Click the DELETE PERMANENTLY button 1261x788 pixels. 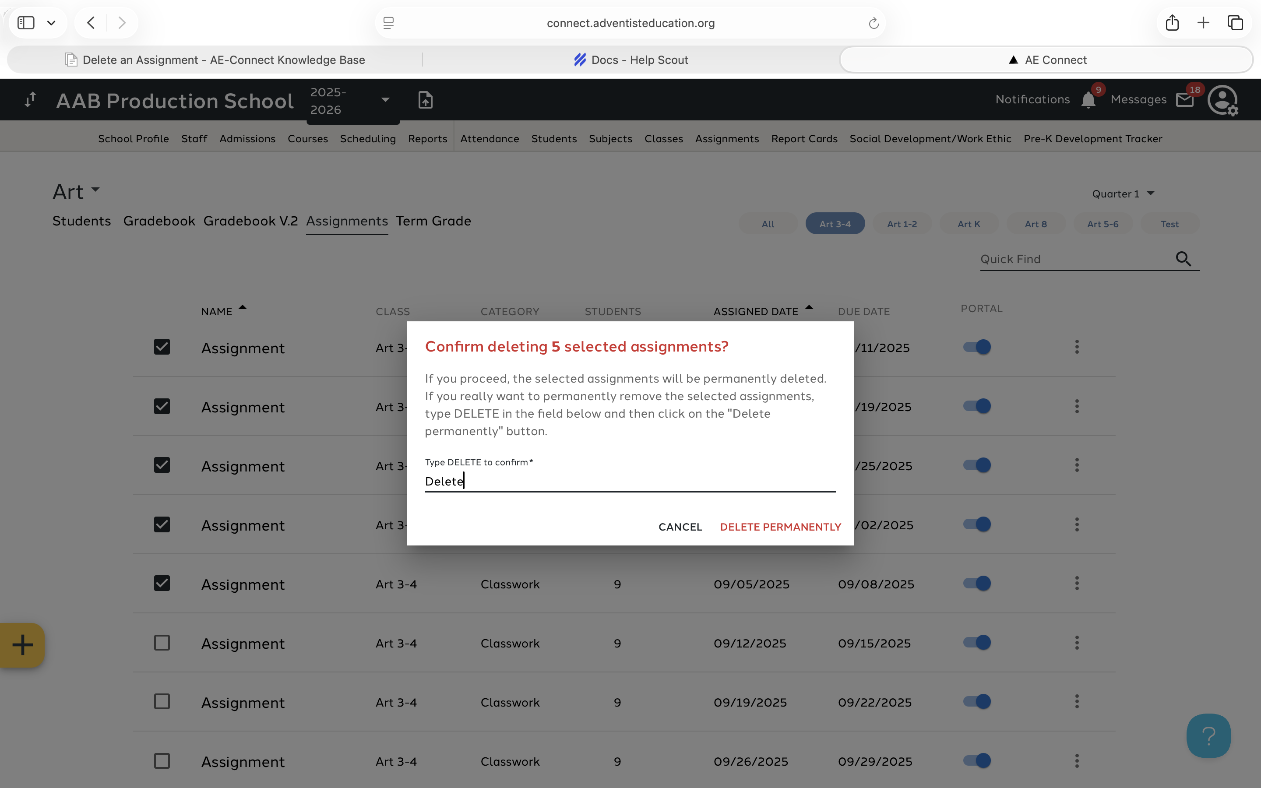tap(780, 527)
